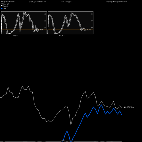Click the 'MunafaSutra.com' text

coord(120,2)
